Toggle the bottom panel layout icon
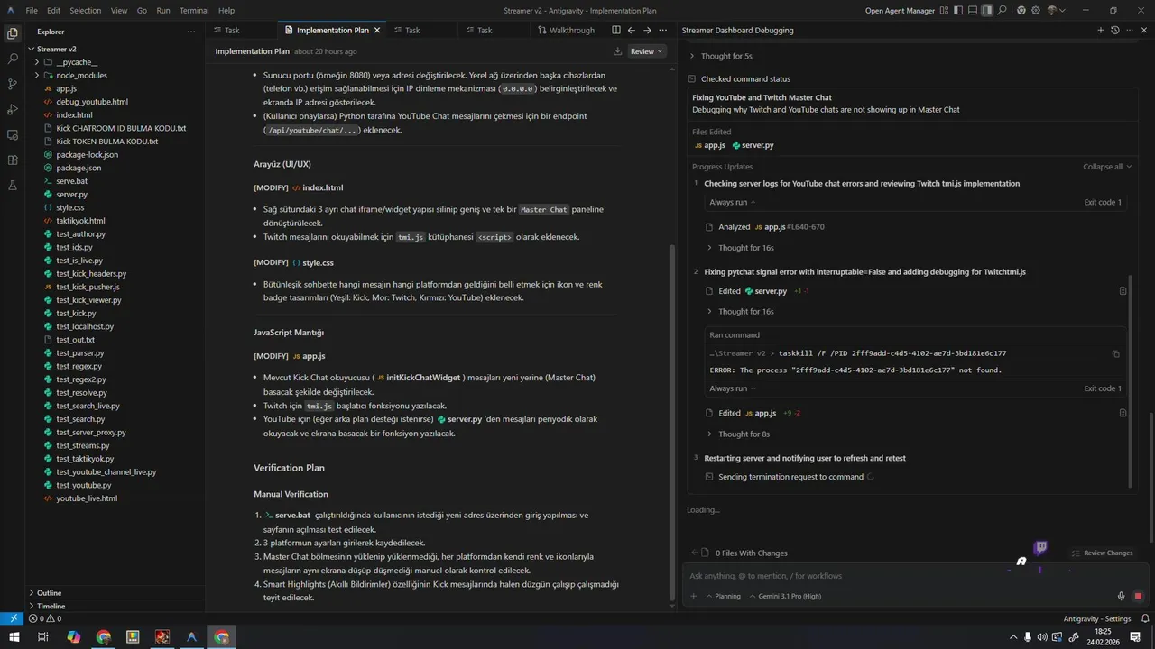 click(973, 11)
